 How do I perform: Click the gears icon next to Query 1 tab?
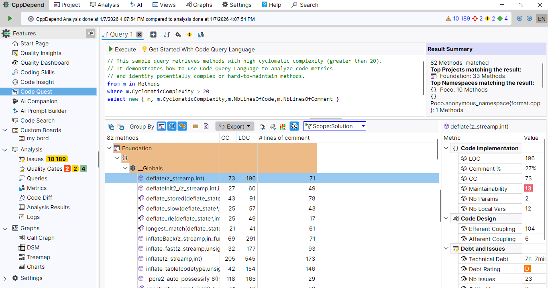(178, 35)
